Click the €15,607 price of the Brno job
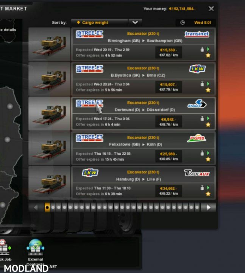 coord(168,85)
